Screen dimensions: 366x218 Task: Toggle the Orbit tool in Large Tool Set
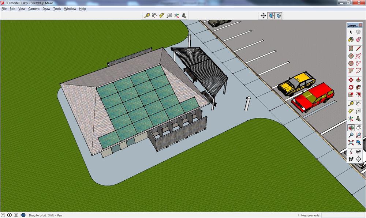coord(351,128)
